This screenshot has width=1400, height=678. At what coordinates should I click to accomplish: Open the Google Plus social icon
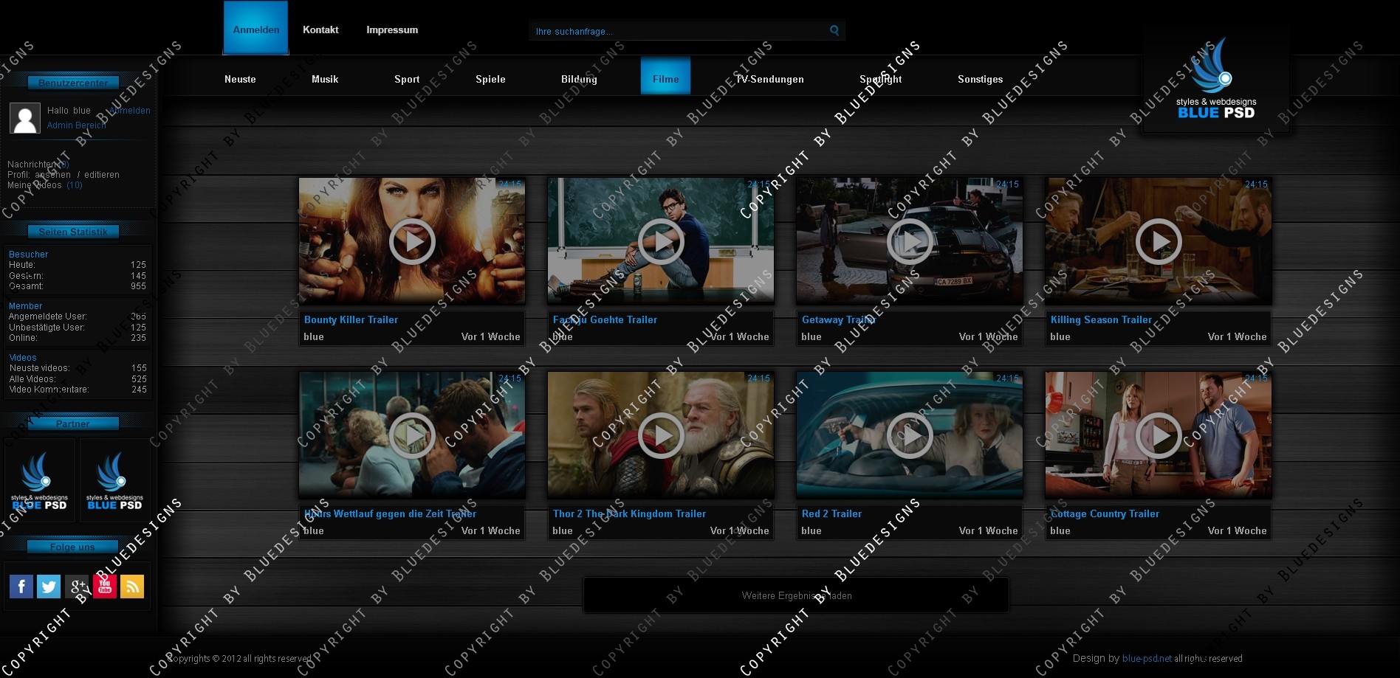[77, 587]
